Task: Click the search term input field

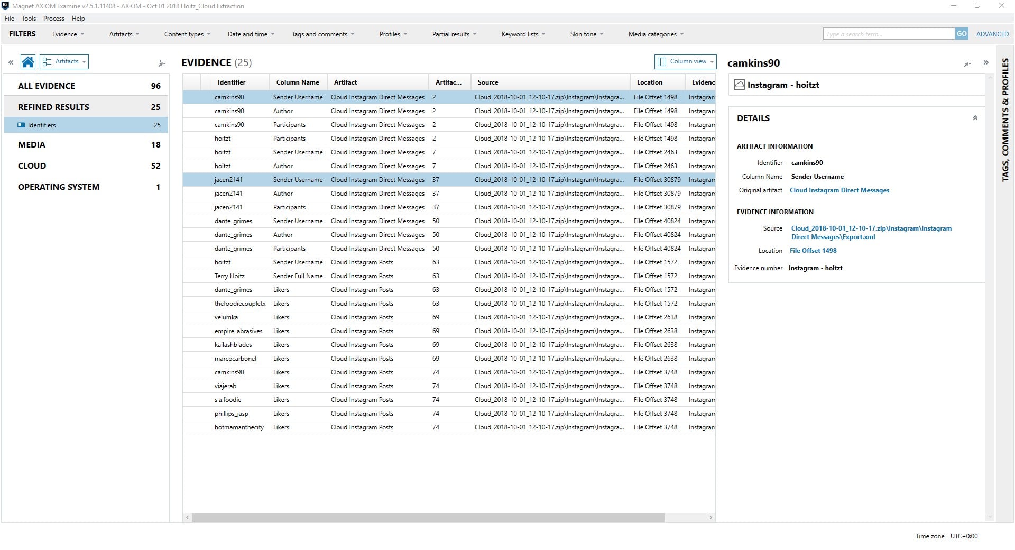Action: [x=889, y=34]
